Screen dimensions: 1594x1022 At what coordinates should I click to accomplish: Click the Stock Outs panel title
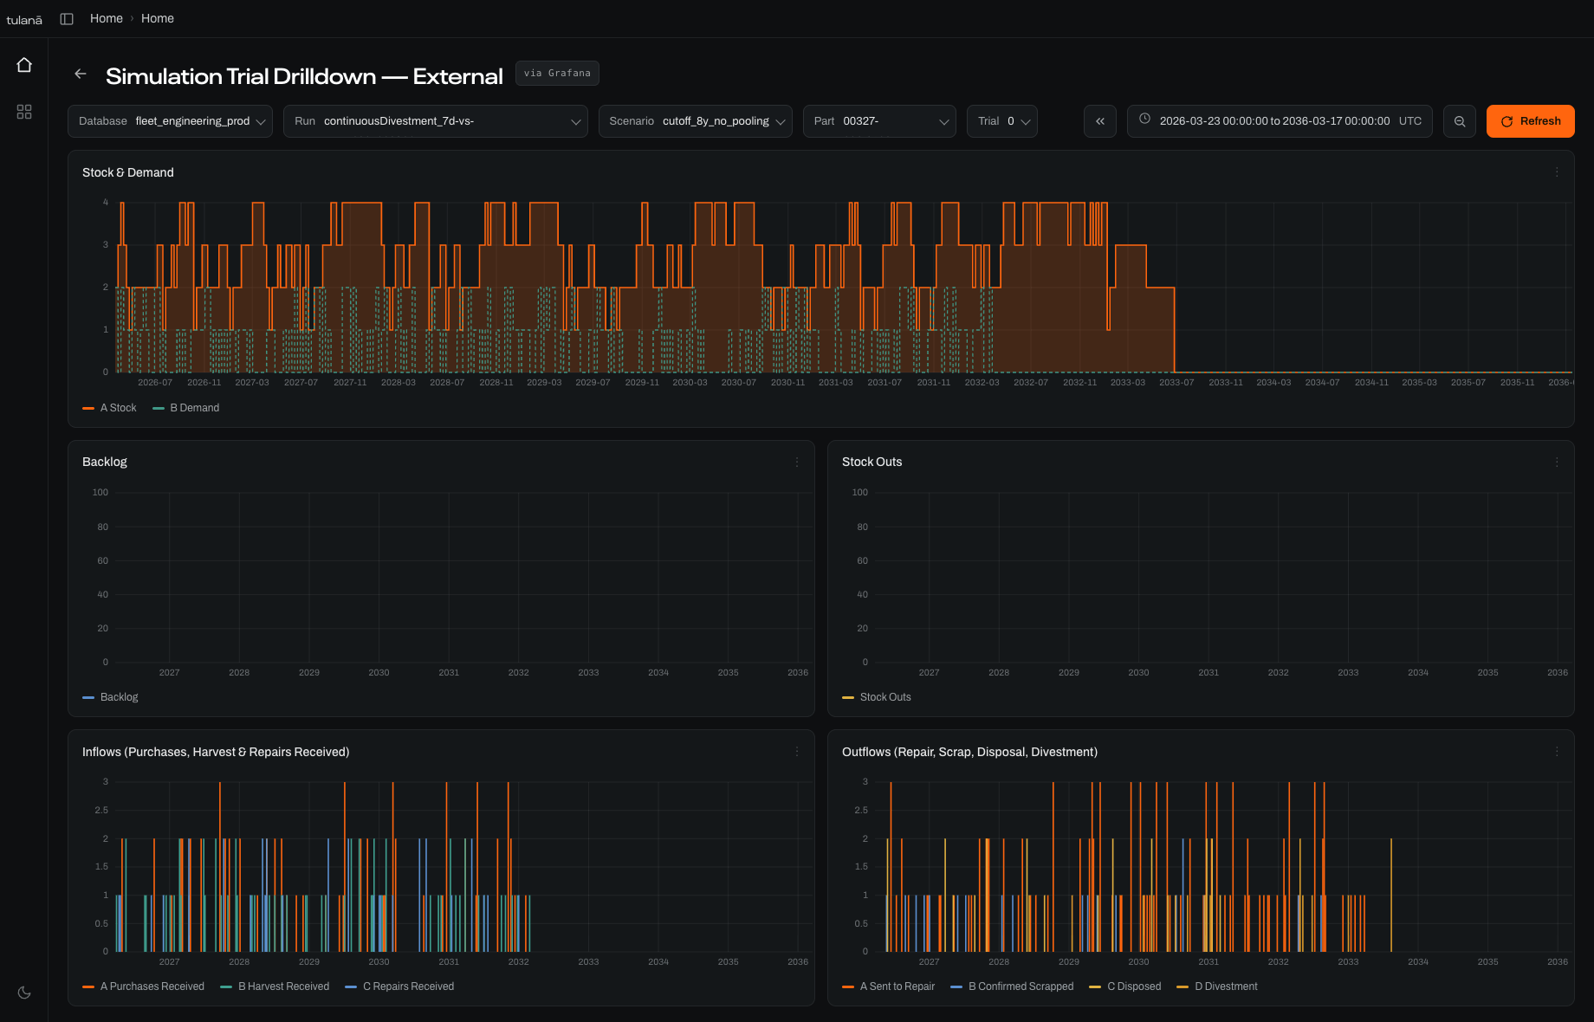tap(872, 462)
